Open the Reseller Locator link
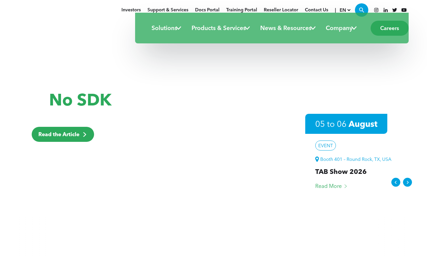The height and width of the screenshot is (267, 427). [x=281, y=10]
